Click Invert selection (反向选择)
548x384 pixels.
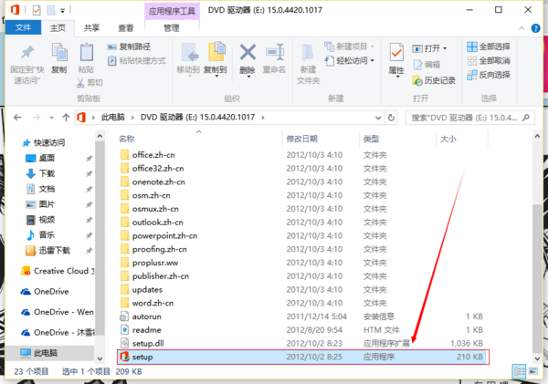pyautogui.click(x=489, y=75)
